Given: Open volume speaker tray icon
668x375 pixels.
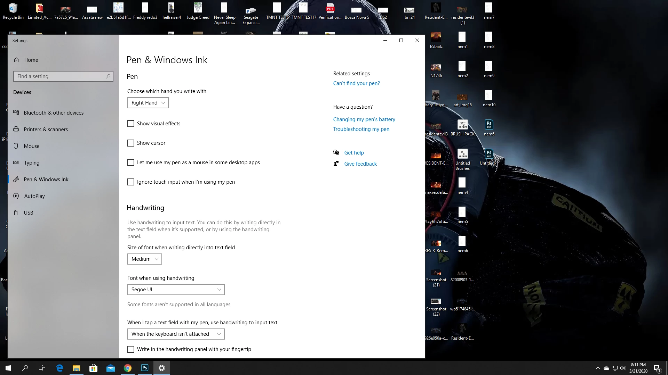Looking at the screenshot, I should (623, 368).
